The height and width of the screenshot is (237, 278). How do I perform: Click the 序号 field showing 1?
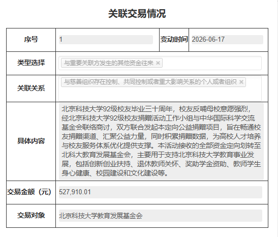106,40
